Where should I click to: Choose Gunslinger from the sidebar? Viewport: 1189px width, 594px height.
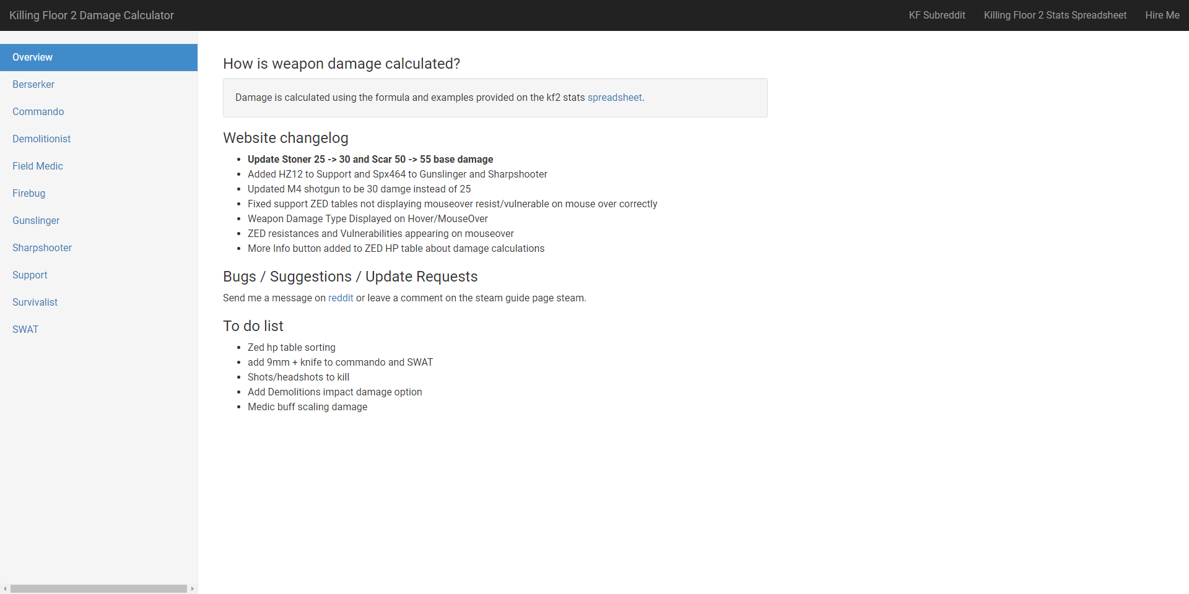(98, 221)
